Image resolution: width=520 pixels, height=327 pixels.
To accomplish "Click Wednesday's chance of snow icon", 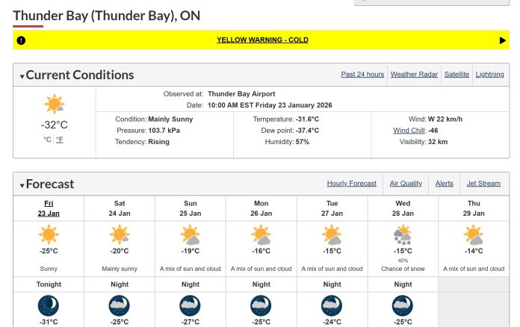I will (403, 235).
